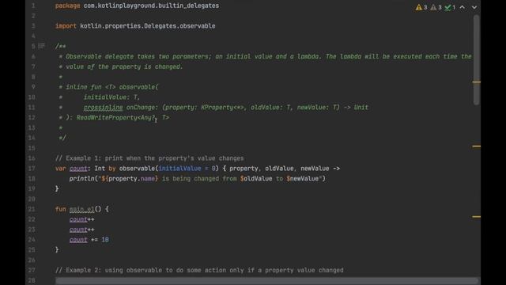Click the vertical scrollbar thumb
The image size is (506, 285).
[x=476, y=60]
